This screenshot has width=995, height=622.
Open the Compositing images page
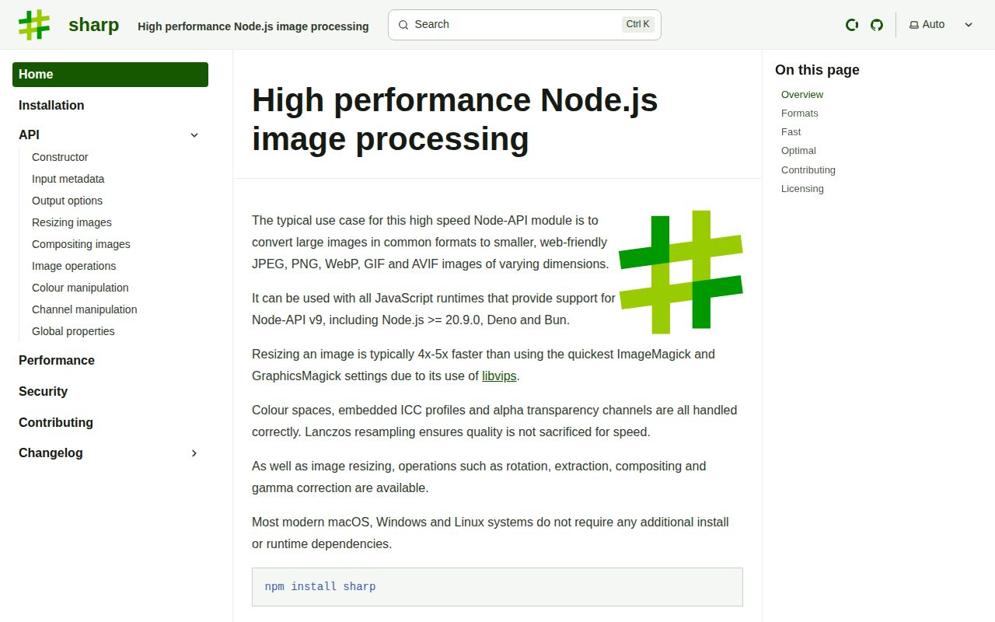(81, 244)
